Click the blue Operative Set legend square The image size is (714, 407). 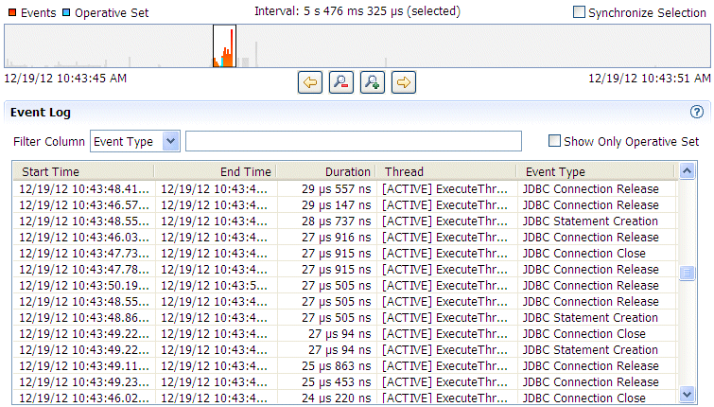(66, 12)
